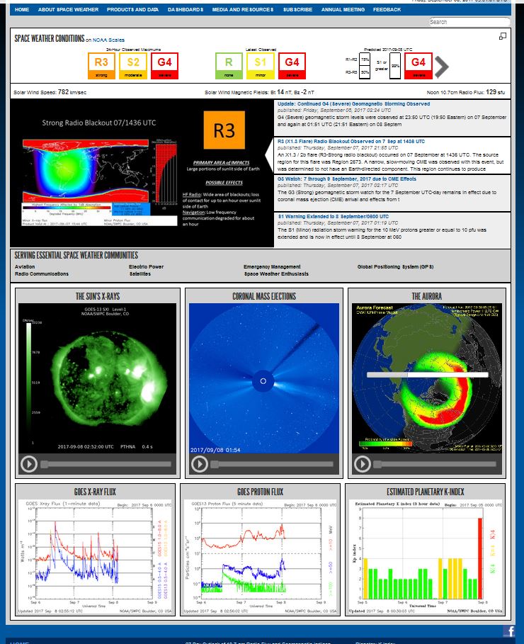
Task: Click the orange R3 radio blackout tile
Action: [x=224, y=130]
